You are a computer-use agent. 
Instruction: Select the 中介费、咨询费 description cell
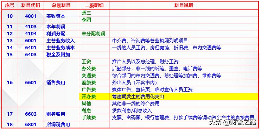pos(184,41)
